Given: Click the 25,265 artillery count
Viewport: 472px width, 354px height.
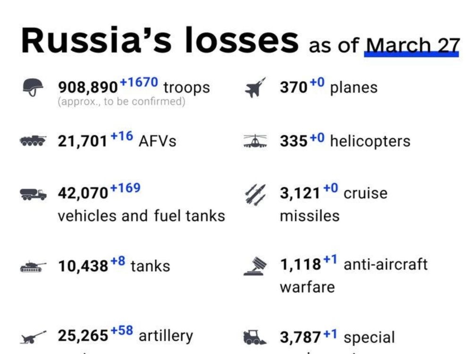Looking at the screenshot, I should point(83,336).
